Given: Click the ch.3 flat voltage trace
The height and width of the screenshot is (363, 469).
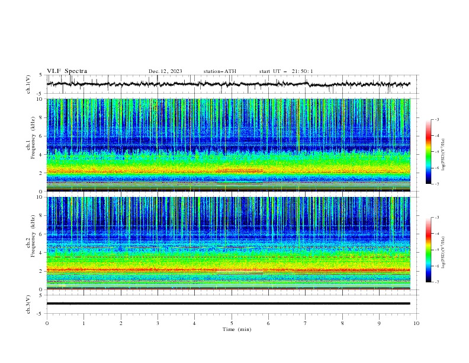Looking at the screenshot, I should click(x=229, y=304).
